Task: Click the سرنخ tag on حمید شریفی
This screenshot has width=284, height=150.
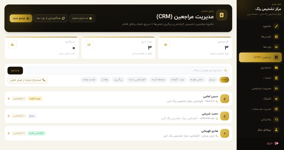Action: click(x=32, y=116)
